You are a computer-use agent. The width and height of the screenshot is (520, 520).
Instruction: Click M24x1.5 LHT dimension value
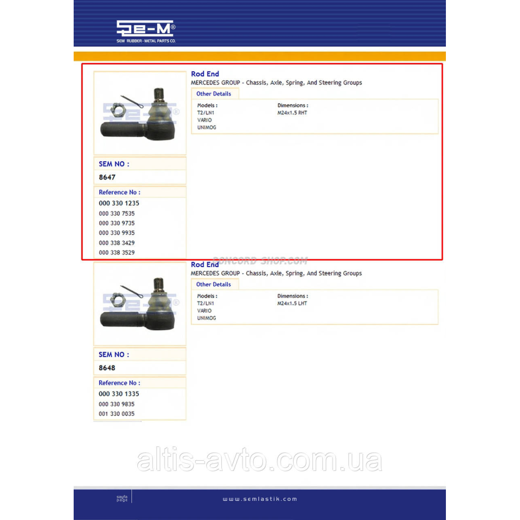coord(292,303)
